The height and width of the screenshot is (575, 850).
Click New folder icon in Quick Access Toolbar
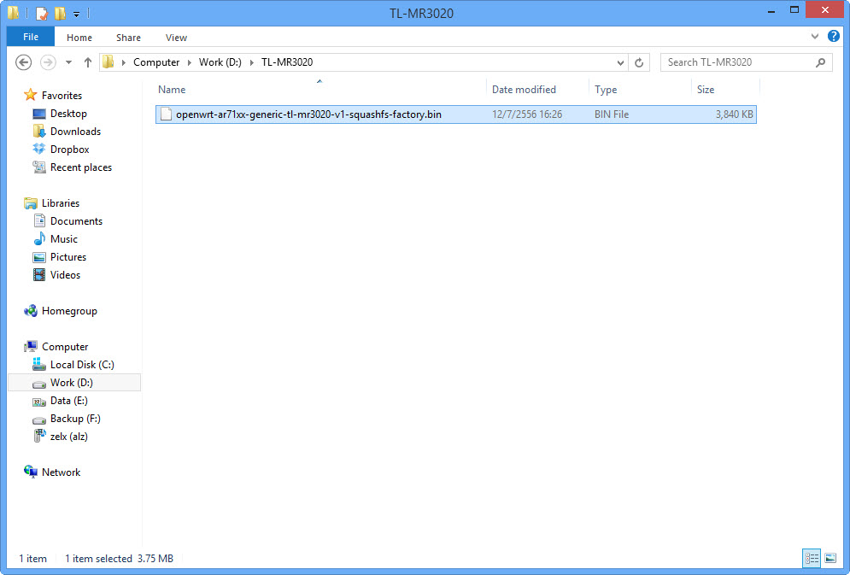pos(60,13)
